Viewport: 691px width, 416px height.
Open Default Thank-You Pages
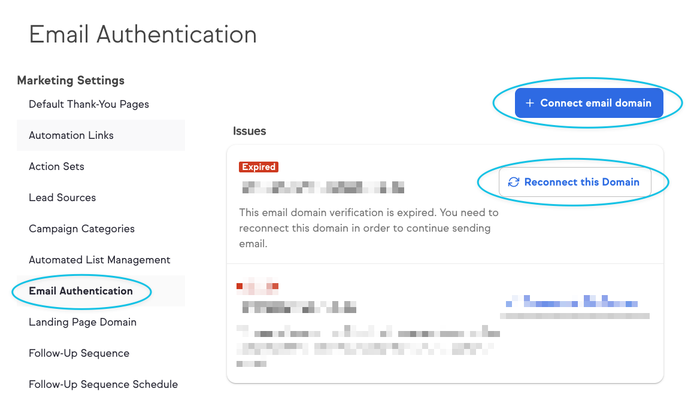(89, 104)
